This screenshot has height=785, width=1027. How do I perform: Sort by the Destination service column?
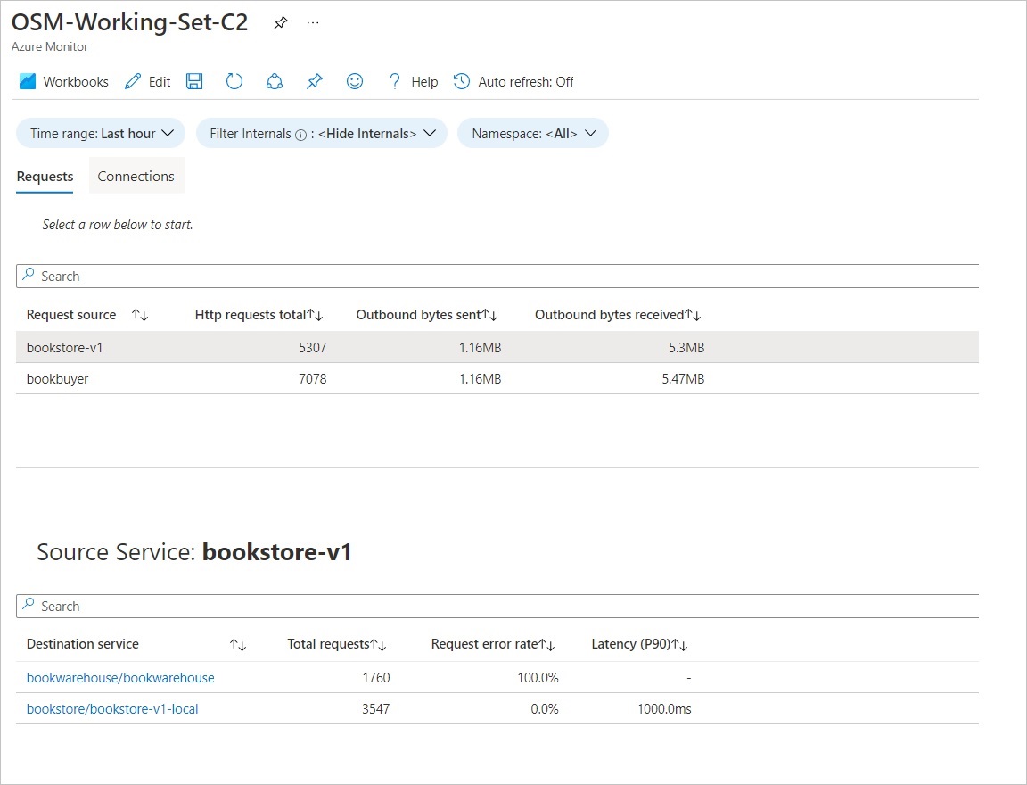click(136, 644)
